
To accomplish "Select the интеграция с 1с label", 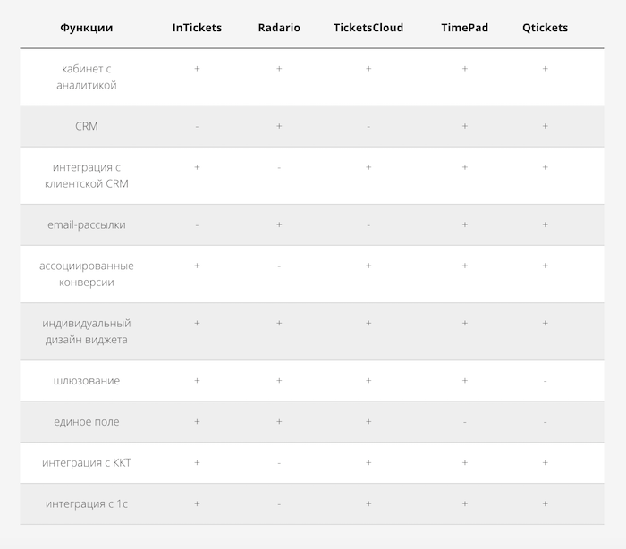I will (86, 504).
